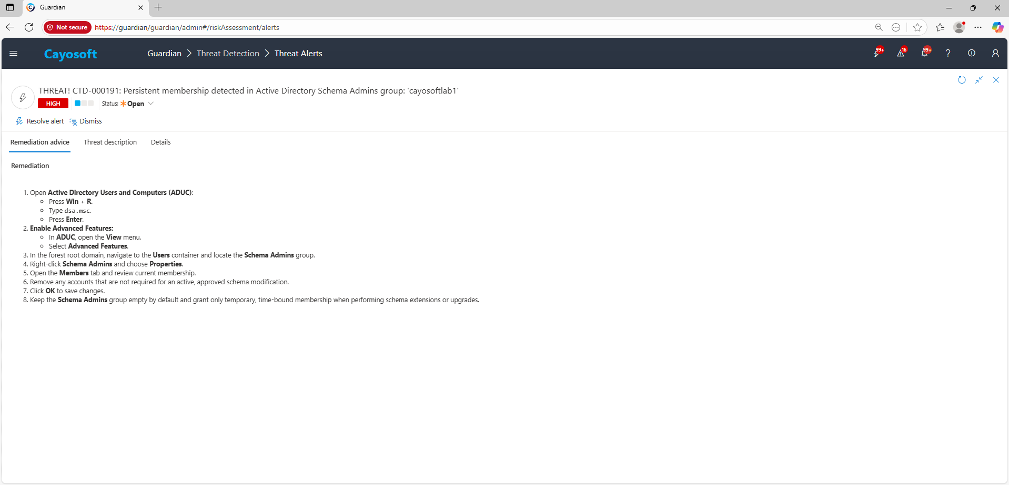The width and height of the screenshot is (1009, 485).
Task: Go to Threat Detection in breadcrumb
Action: point(228,54)
